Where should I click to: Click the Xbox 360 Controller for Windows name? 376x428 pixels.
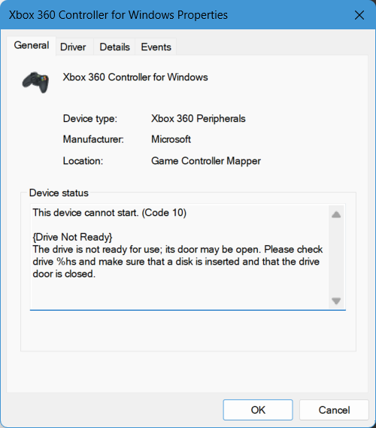point(135,77)
